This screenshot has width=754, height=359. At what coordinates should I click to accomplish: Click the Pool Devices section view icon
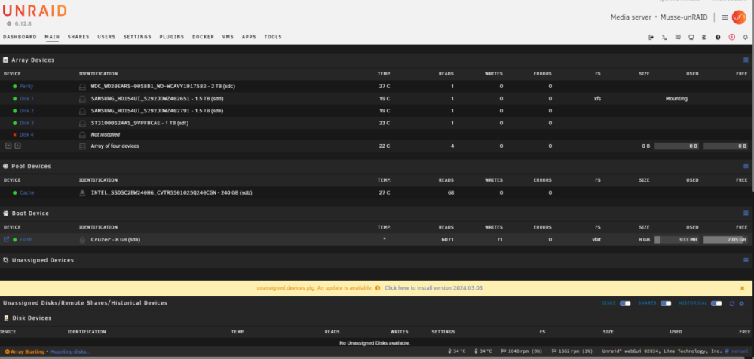coord(746,166)
